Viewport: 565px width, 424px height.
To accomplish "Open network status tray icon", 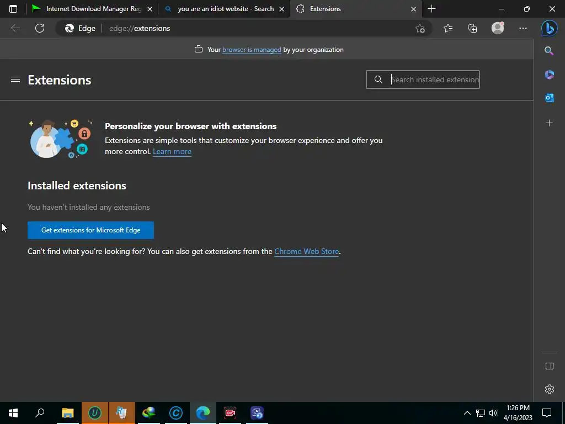I will (481, 413).
